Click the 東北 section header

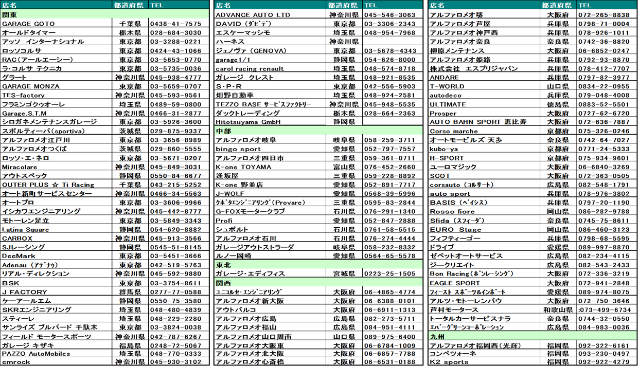coord(270,265)
